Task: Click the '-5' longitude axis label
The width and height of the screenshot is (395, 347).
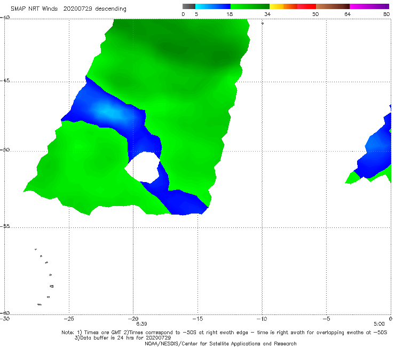Action: [326, 319]
